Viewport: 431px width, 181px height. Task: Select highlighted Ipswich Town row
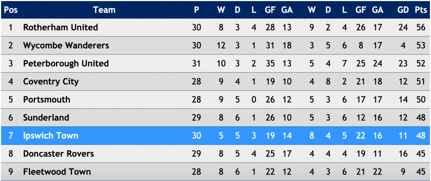pos(216,136)
